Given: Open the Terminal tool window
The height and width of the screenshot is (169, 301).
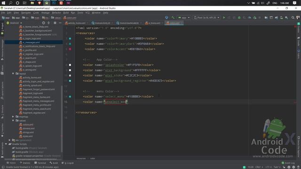Looking at the screenshot, I should (40, 163).
